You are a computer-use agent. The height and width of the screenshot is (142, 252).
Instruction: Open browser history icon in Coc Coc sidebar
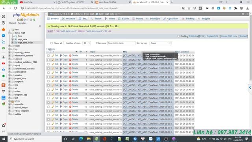pos(4,23)
